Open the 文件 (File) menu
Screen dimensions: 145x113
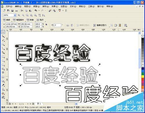coord(9,6)
